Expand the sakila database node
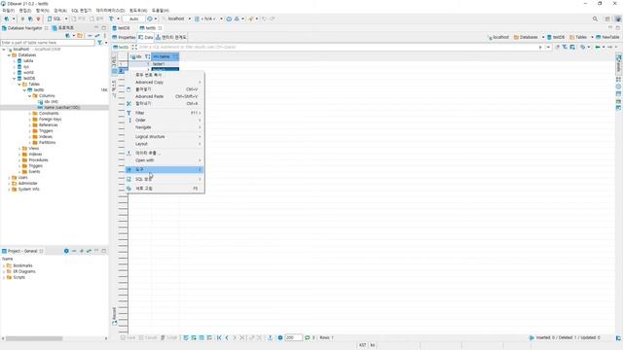Viewport: 623px width, 350px height. click(x=15, y=61)
